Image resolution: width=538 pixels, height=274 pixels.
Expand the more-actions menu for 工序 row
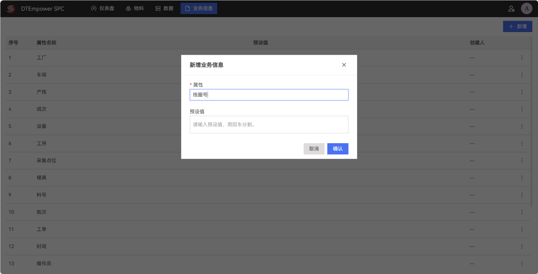tap(522, 143)
